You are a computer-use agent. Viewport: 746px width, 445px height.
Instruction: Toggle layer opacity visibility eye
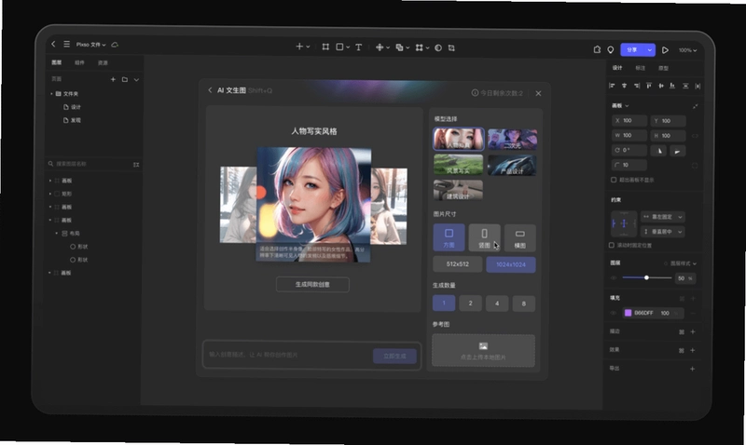point(614,277)
